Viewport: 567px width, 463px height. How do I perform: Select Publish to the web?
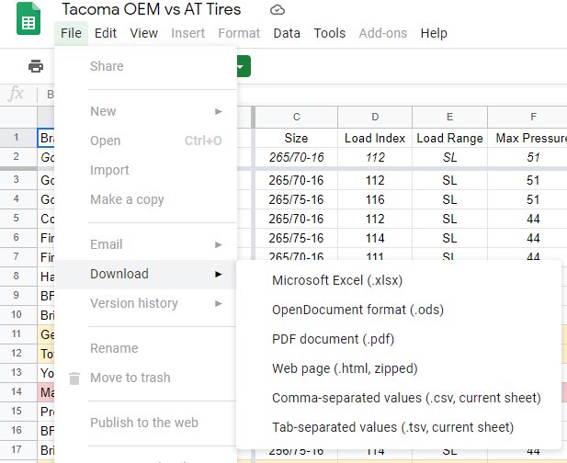(145, 423)
